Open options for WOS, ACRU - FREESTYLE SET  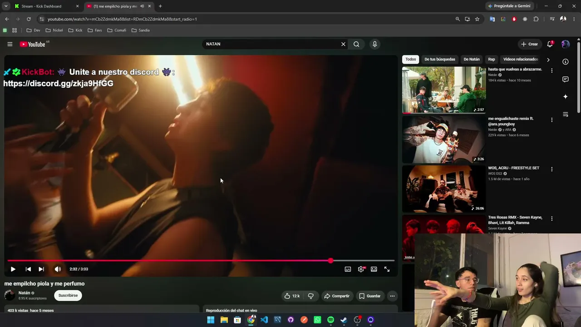551,169
